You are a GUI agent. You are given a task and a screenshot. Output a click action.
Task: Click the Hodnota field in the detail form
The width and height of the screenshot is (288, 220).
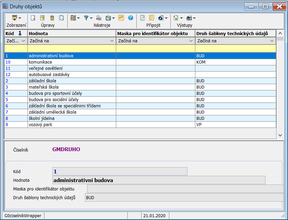pos(159,180)
